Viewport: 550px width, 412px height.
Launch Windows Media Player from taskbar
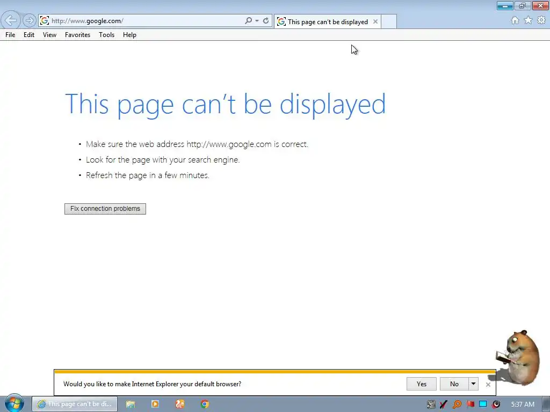tap(155, 404)
